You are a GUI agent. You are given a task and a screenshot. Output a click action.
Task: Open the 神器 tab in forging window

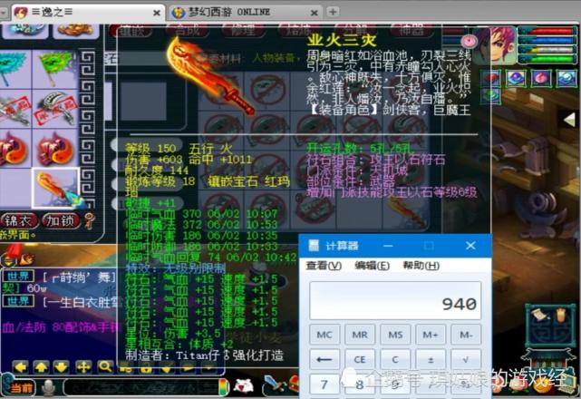pos(411,31)
